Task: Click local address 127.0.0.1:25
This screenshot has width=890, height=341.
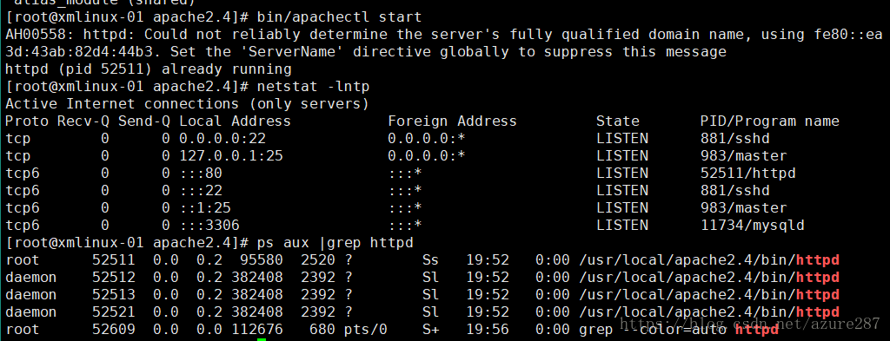Action: [231, 156]
